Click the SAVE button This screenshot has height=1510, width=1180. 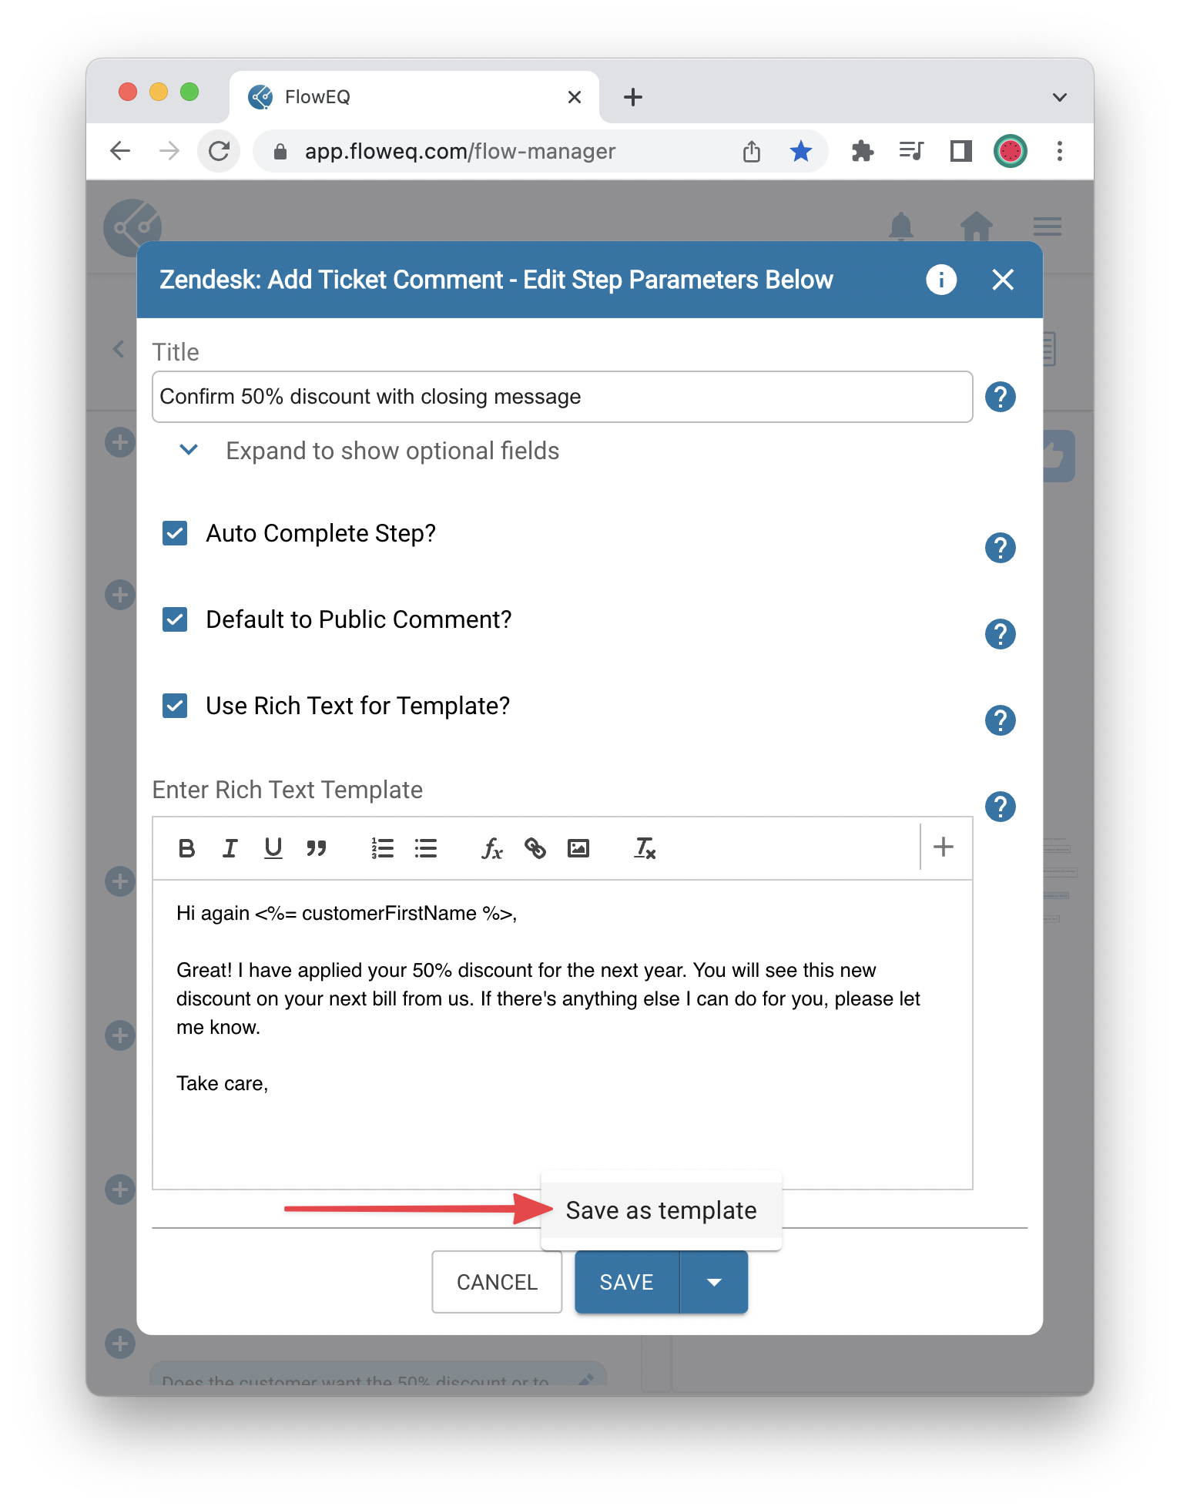coord(627,1282)
